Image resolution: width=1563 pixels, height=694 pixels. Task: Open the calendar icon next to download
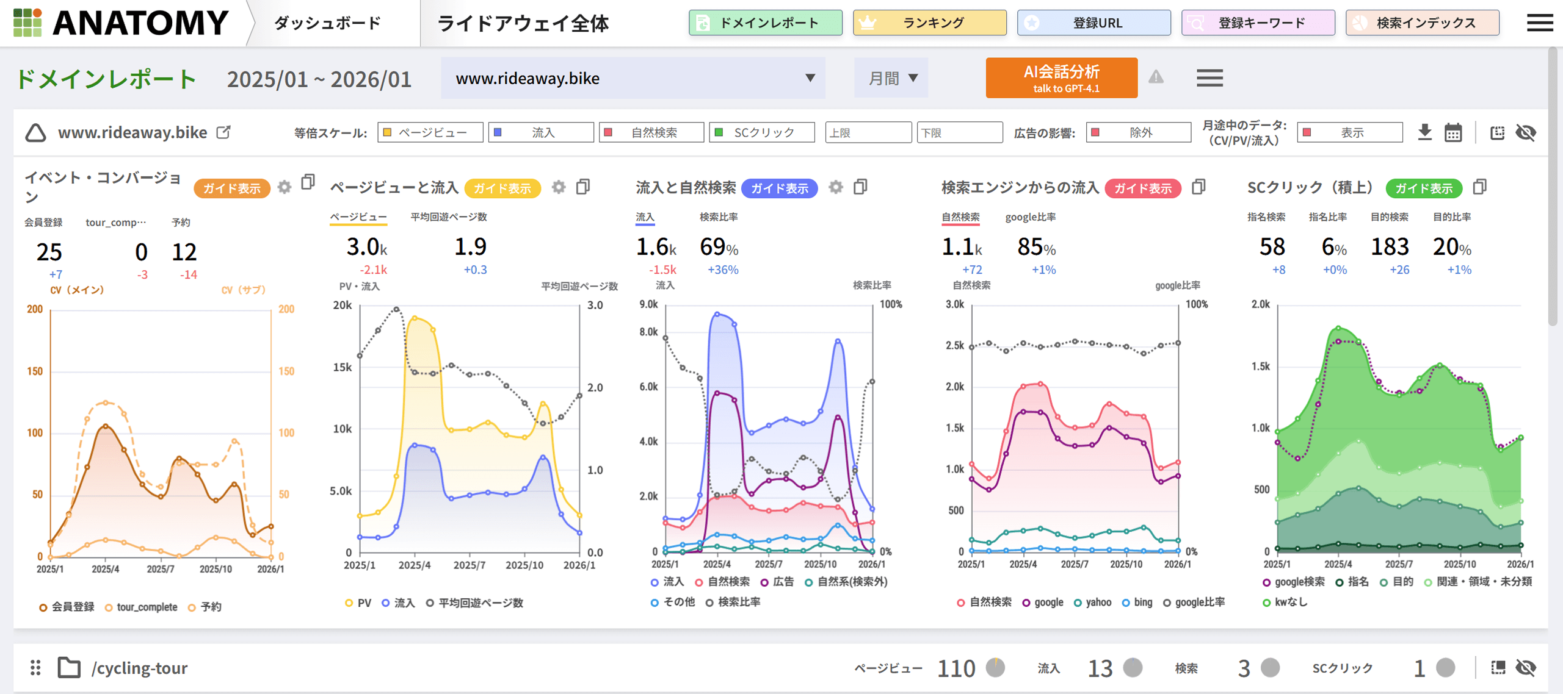[1453, 132]
